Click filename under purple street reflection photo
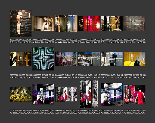The width and height of the screenshot is (155, 123). (x=66, y=76)
